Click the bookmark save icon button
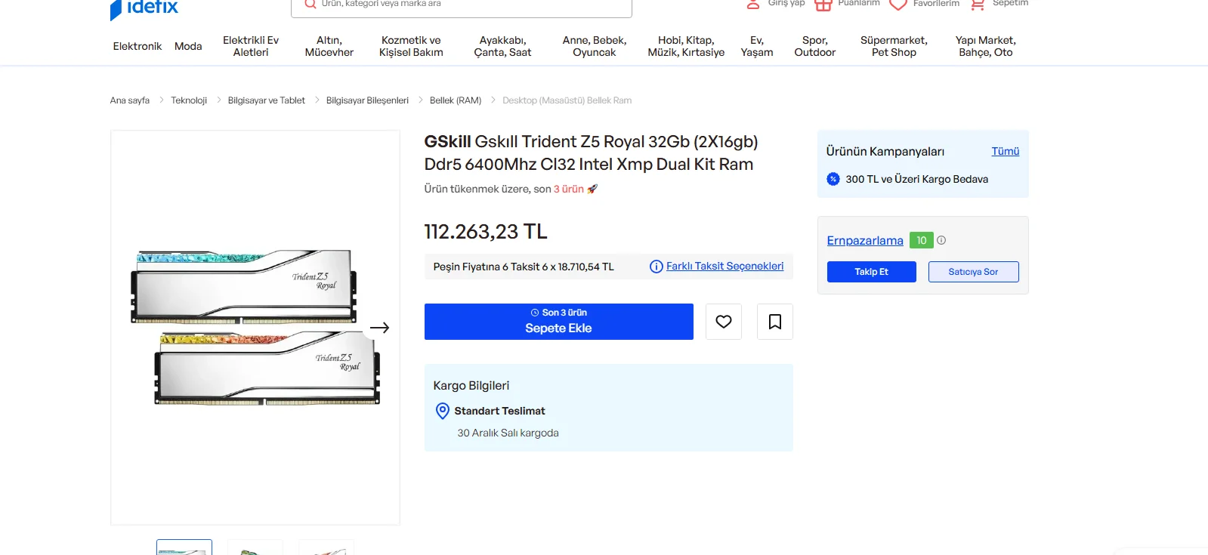This screenshot has height=555, width=1208. tap(774, 322)
